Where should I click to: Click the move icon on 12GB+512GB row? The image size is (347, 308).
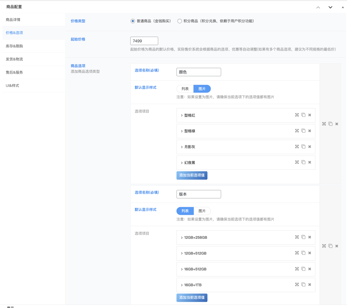297,253
